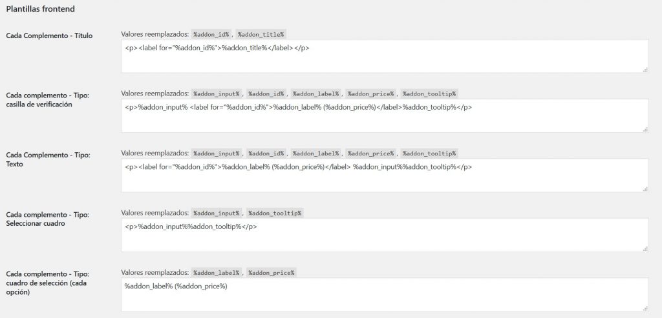Click the cuadro de selección option text area
Viewport: 662px width, 318px height.
pyautogui.click(x=384, y=295)
